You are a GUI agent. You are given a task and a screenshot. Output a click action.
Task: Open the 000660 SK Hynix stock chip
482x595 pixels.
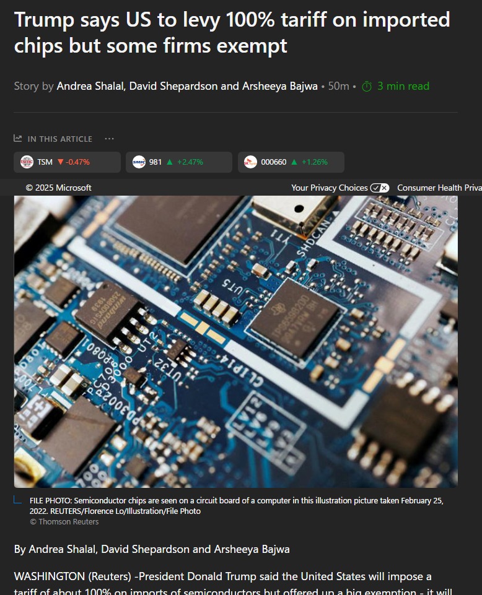(x=291, y=162)
